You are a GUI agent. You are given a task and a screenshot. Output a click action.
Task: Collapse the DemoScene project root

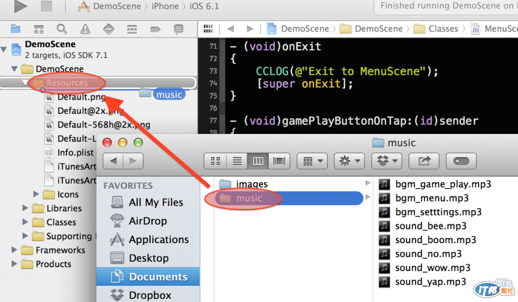4,50
